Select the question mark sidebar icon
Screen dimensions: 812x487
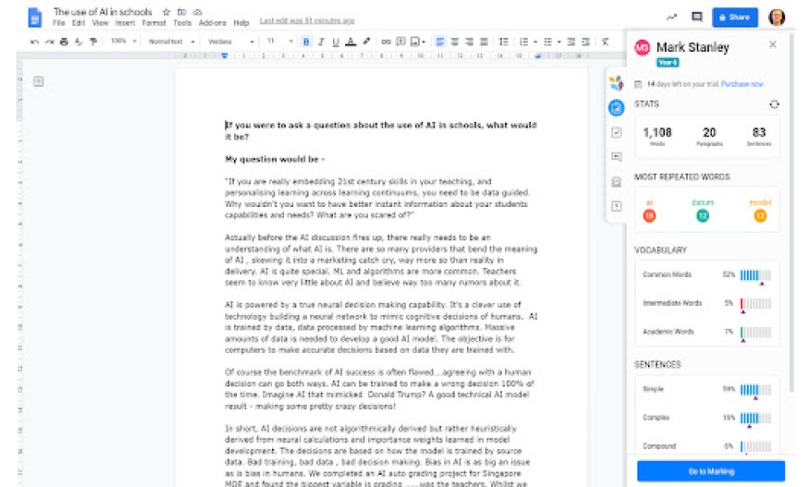616,206
